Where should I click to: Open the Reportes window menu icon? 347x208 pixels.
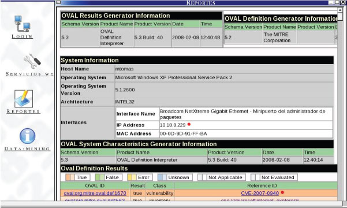point(58,2)
